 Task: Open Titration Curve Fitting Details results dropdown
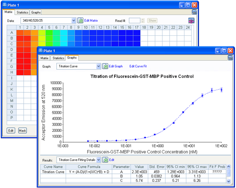tap(98, 160)
